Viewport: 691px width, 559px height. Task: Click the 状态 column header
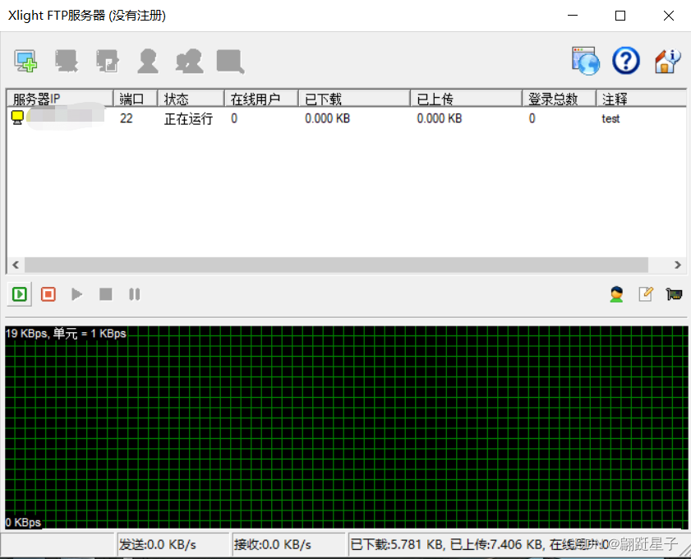coord(191,99)
